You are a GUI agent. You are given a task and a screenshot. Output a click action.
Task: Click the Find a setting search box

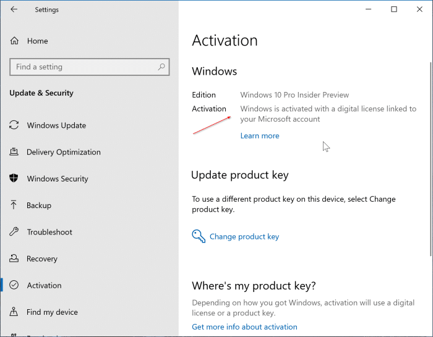click(x=90, y=67)
